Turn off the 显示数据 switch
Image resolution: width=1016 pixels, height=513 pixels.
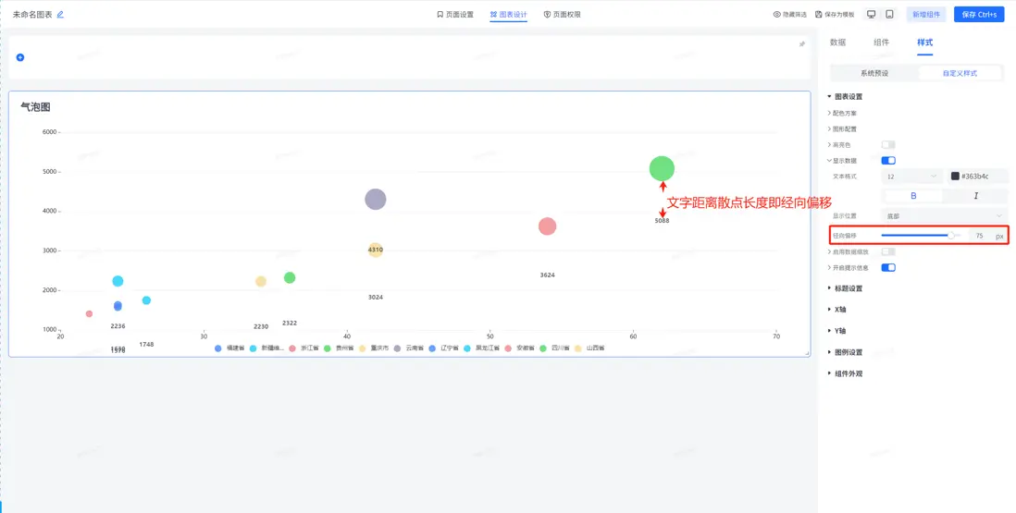point(888,161)
